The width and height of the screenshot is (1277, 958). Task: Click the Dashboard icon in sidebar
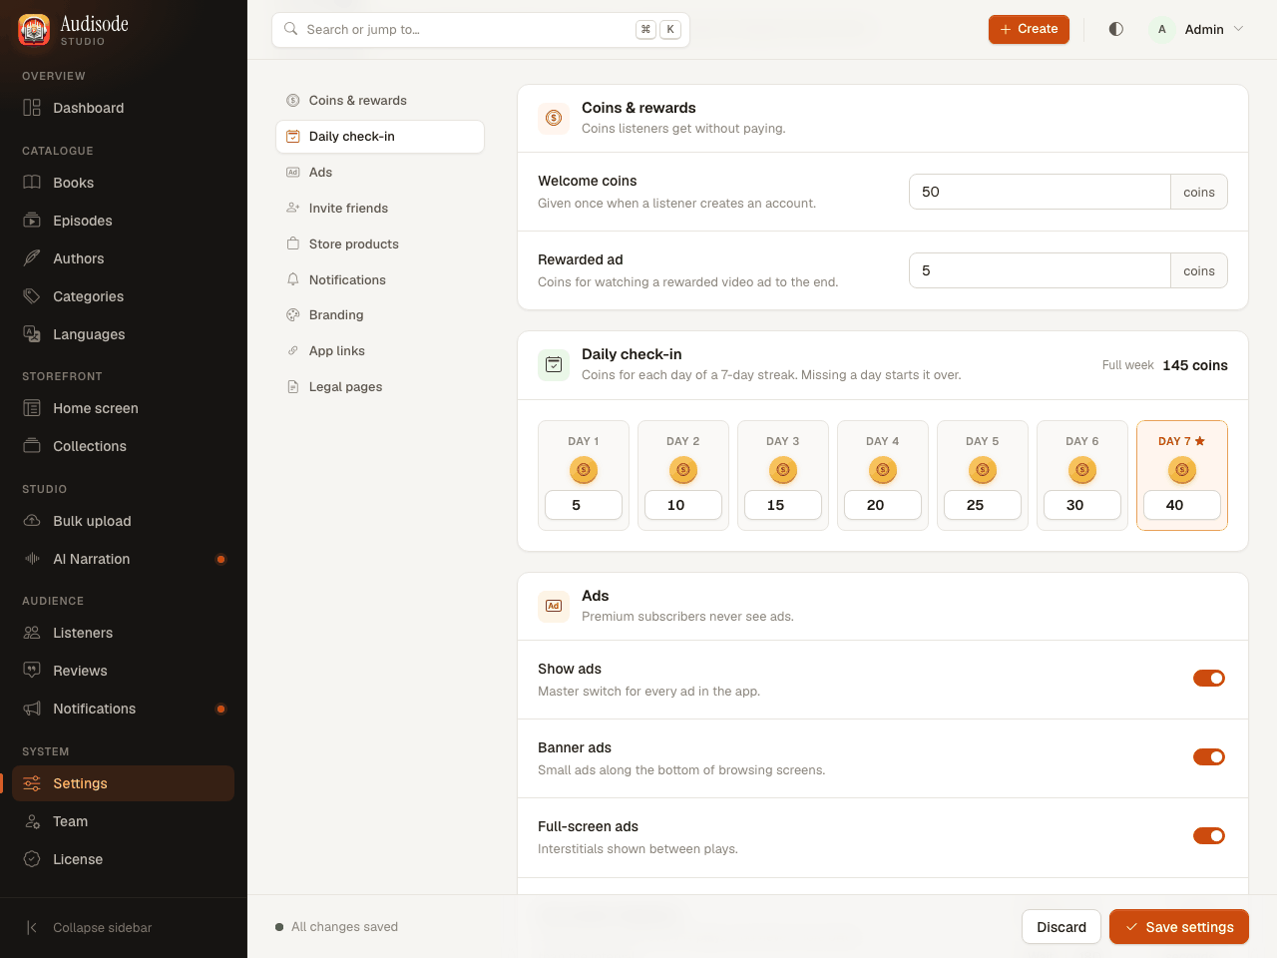(x=32, y=108)
